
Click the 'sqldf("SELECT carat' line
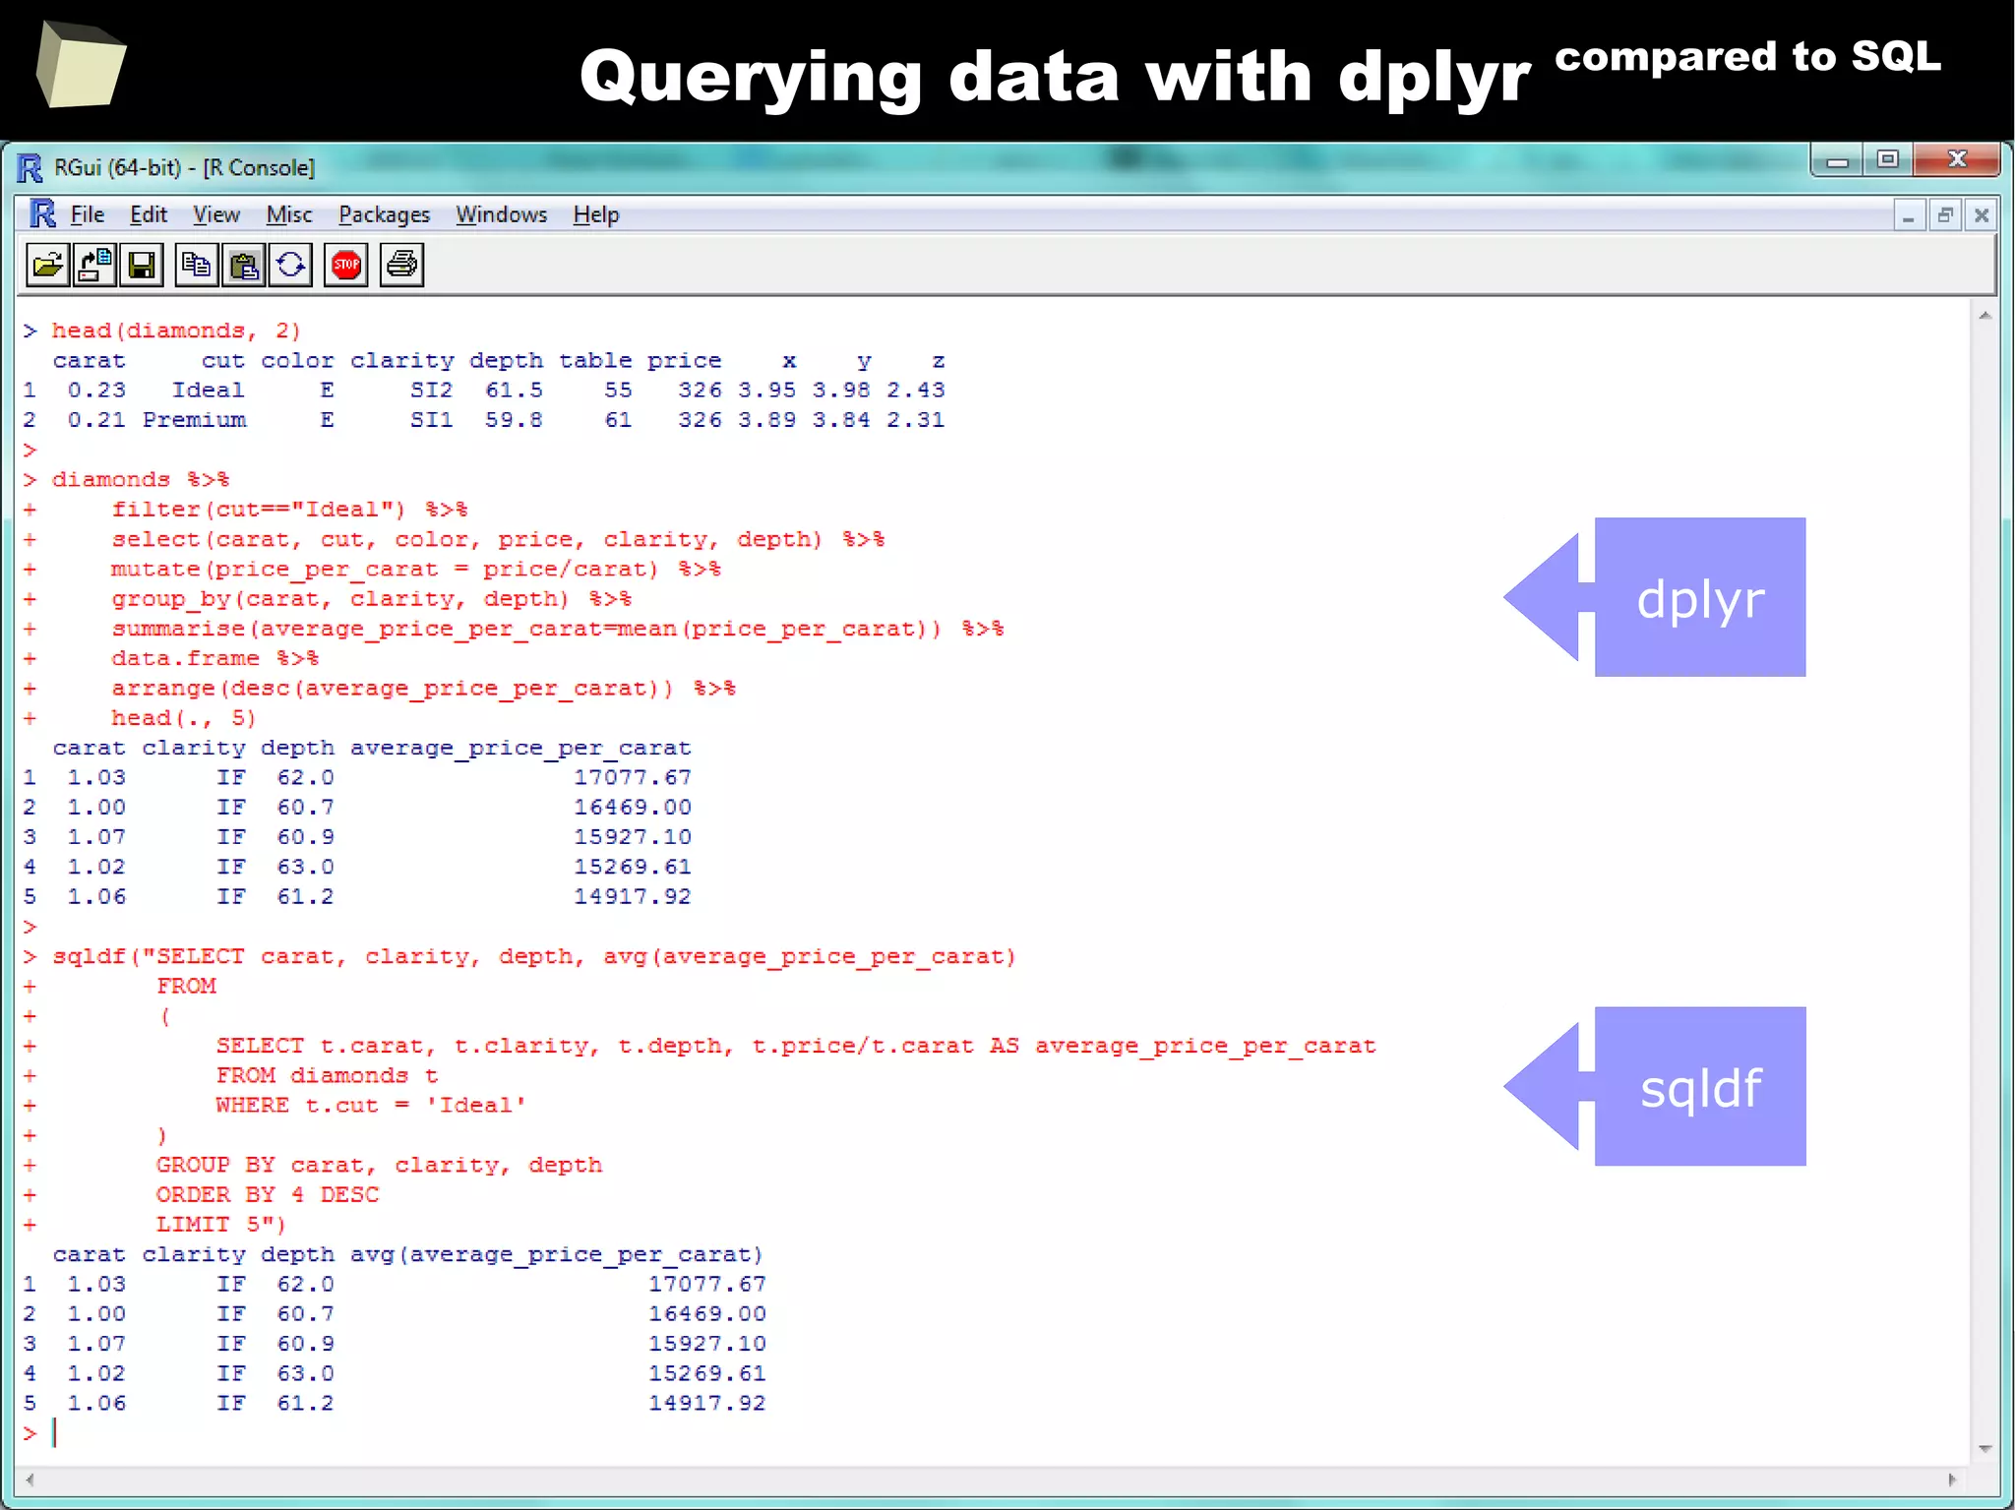click(x=534, y=957)
